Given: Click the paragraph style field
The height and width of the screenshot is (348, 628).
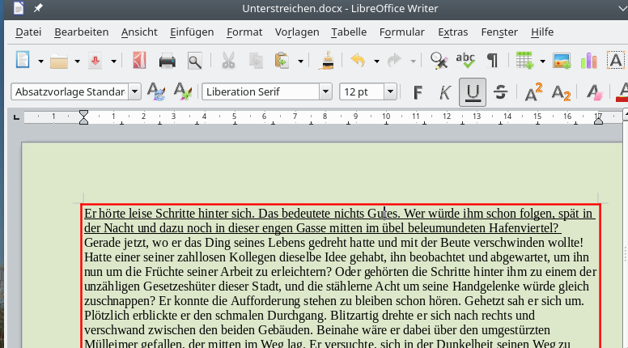Looking at the screenshot, I should pos(70,91).
